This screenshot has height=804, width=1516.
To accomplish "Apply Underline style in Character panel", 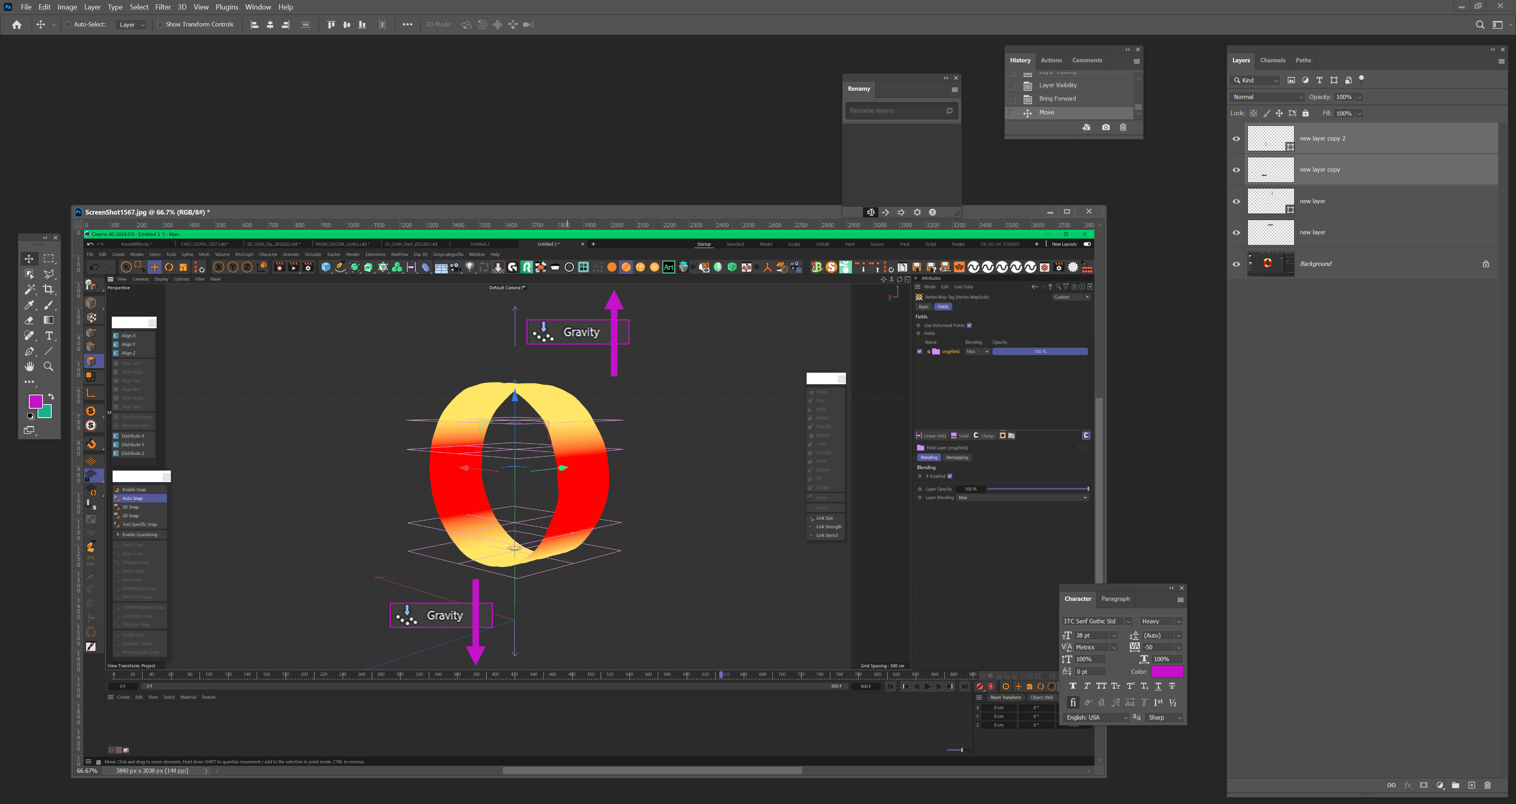I will 1158,686.
